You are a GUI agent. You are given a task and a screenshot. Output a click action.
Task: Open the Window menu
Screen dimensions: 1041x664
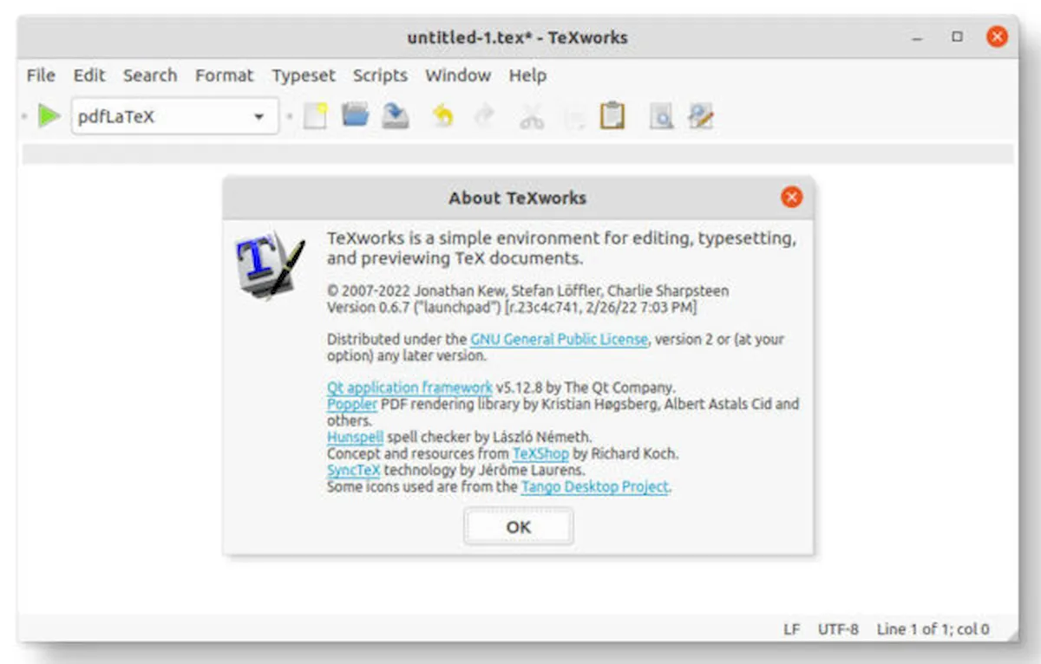tap(458, 75)
